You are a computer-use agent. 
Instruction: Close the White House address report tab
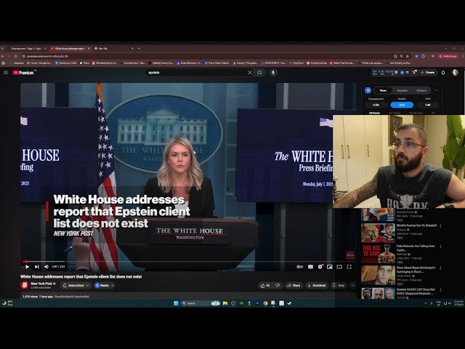[x=89, y=49]
